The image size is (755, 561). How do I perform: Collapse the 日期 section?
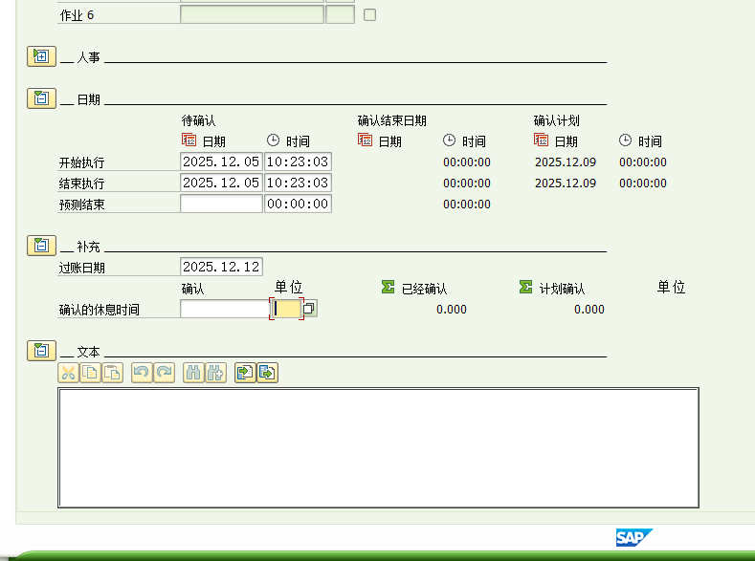(x=41, y=98)
